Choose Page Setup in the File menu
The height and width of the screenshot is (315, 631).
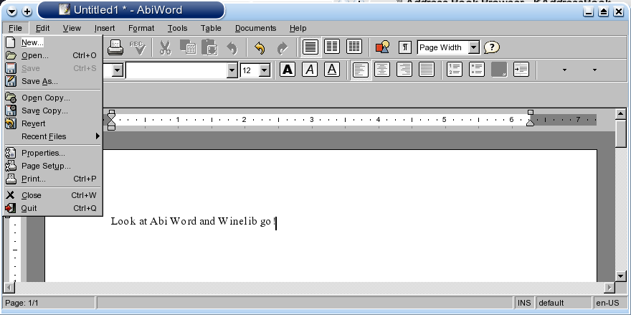point(46,166)
